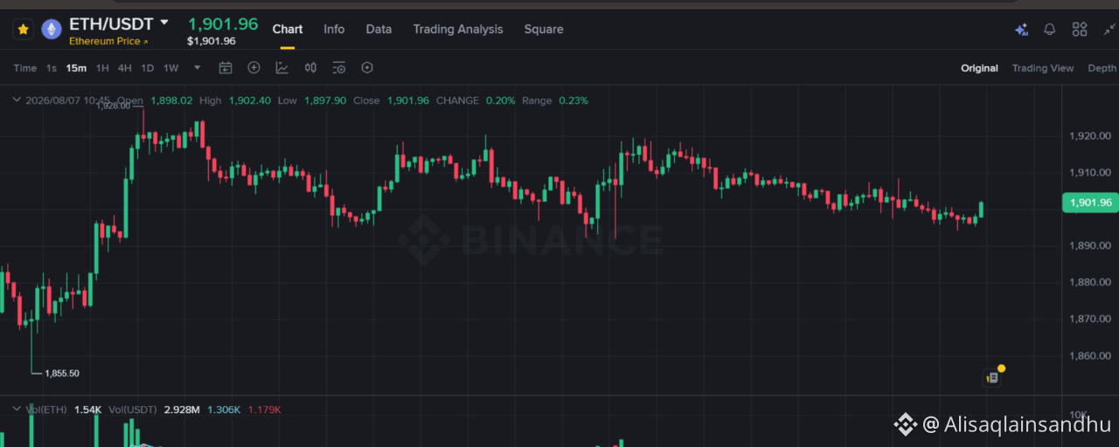The height and width of the screenshot is (447, 1119).
Task: Switch to the Depth chart view
Action: (1102, 68)
